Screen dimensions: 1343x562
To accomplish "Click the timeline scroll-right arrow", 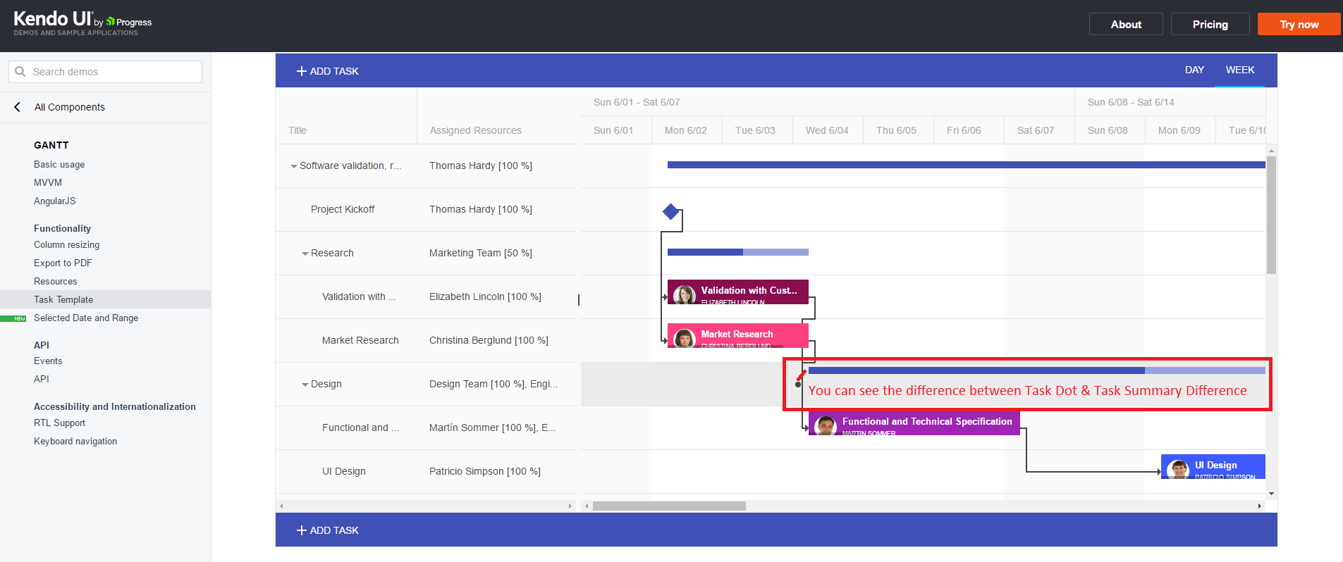I will point(1260,506).
